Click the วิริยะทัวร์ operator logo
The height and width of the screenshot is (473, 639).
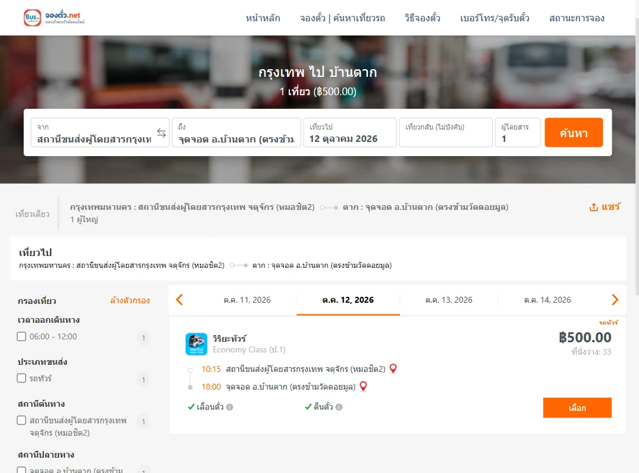click(x=196, y=344)
